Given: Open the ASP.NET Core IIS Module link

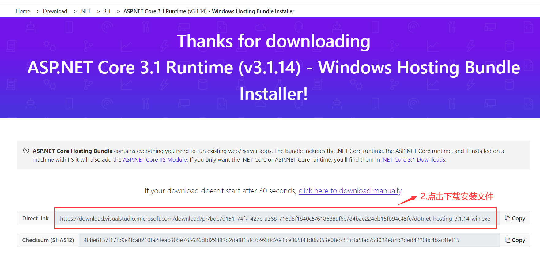Looking at the screenshot, I should click(155, 159).
